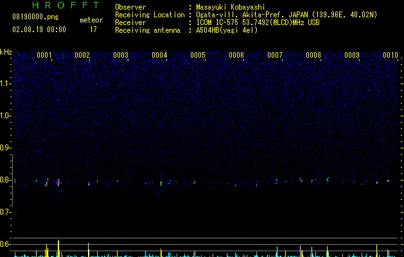Click the 0.6 kHz axis label

click(6, 244)
